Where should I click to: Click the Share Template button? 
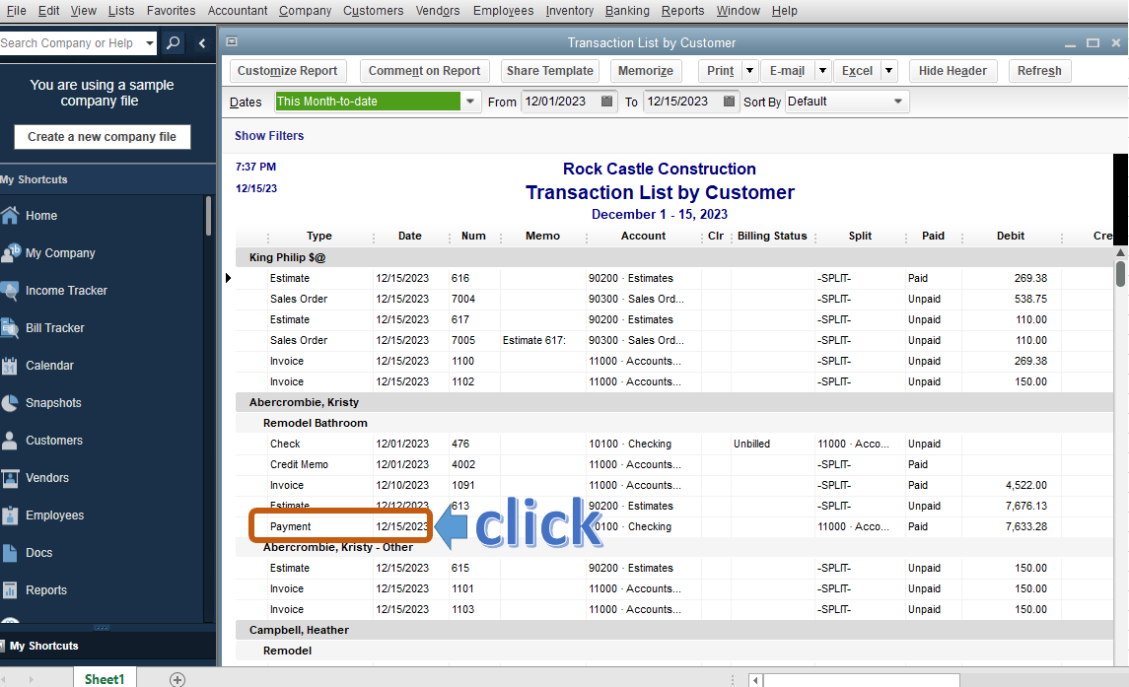coord(550,71)
